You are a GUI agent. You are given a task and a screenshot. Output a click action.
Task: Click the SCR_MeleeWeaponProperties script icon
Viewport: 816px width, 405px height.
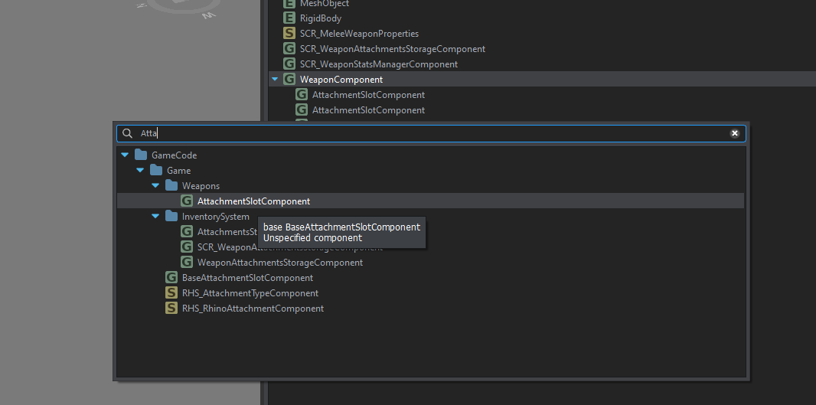[289, 33]
